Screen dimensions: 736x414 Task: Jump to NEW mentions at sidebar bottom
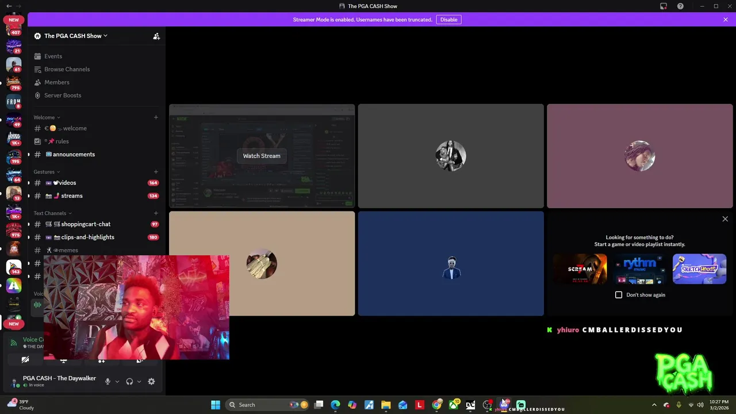[14, 324]
